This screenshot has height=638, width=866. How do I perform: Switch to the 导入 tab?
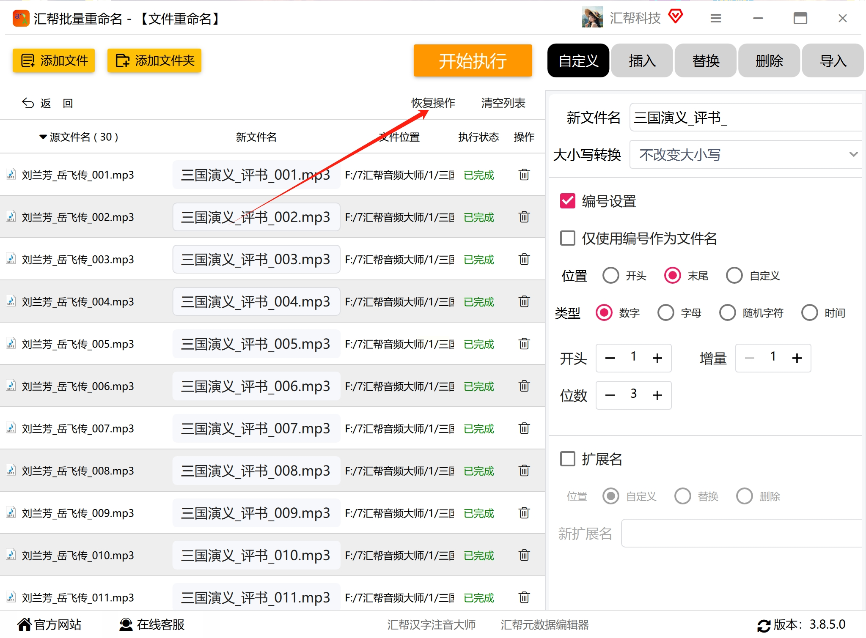pos(832,61)
